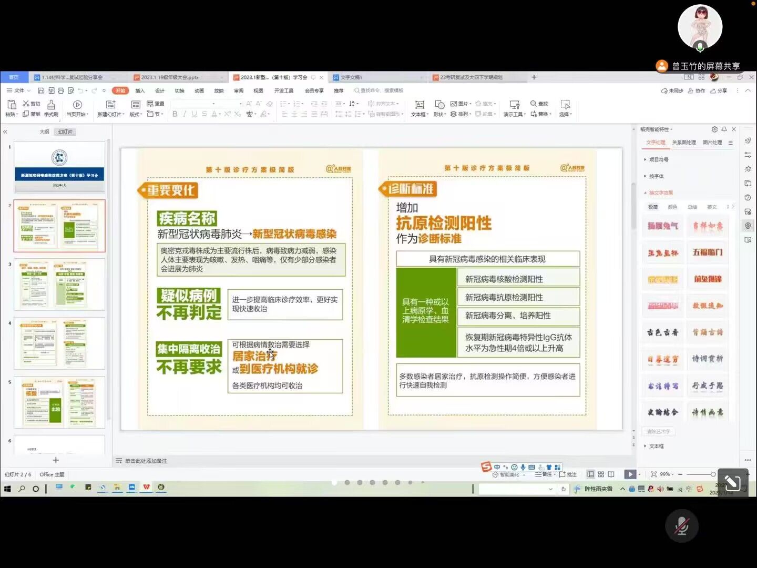This screenshot has height=568, width=757.
Task: Click the slideshow play button in status bar
Action: point(630,474)
